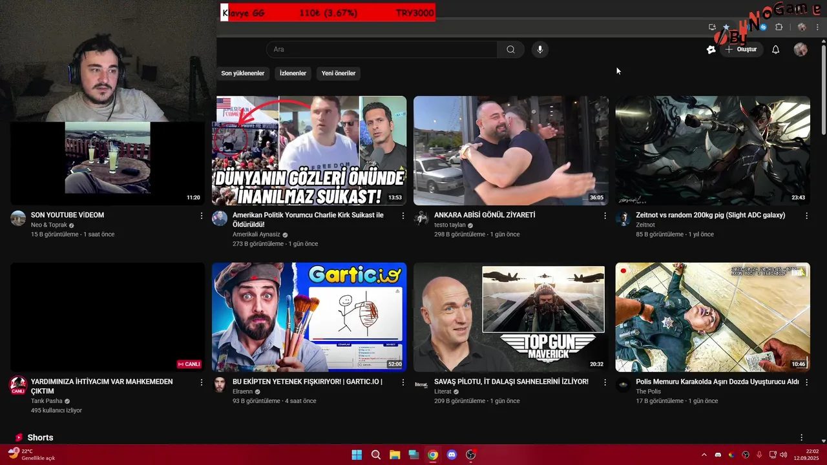Click the system tray microphone icon
This screenshot has width=827, height=465.
759,455
